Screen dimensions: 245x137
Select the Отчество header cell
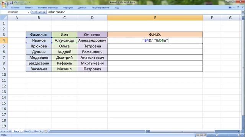[x=92, y=35]
